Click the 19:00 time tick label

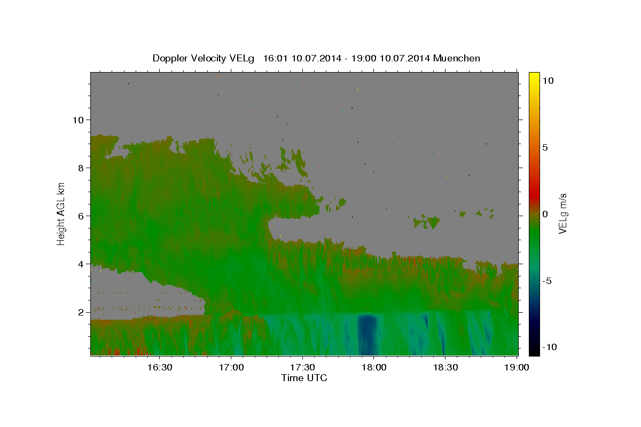(517, 367)
